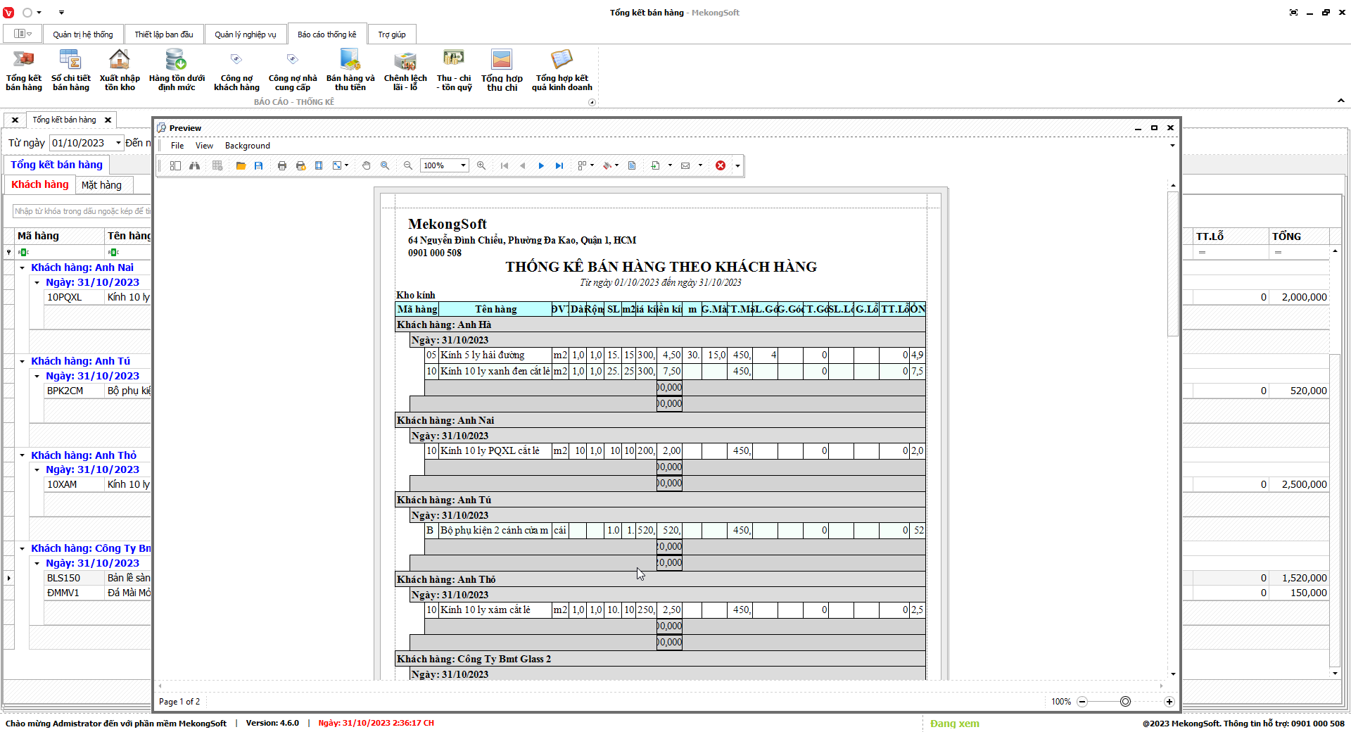Open the Xuất nhập tồn kho report
This screenshot has height=732, width=1351.
[120, 70]
